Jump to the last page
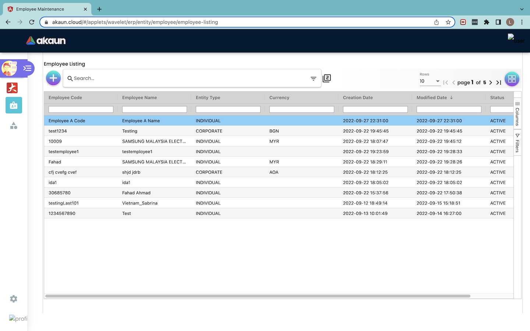This screenshot has height=331, width=530. click(x=499, y=83)
